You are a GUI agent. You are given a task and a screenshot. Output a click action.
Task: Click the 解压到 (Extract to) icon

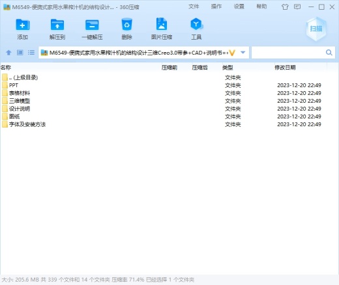pos(57,25)
